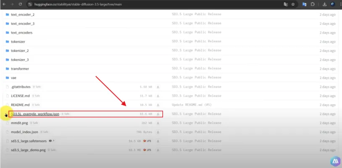The image size is (342, 168).
Task: Click the Safe badge next to .gitattributes
Action: pos(37,87)
